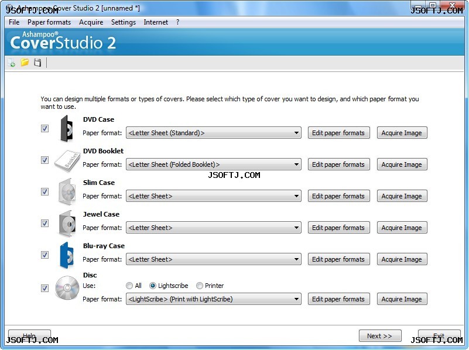Click Edit paper formats for DVD Case

(x=339, y=133)
